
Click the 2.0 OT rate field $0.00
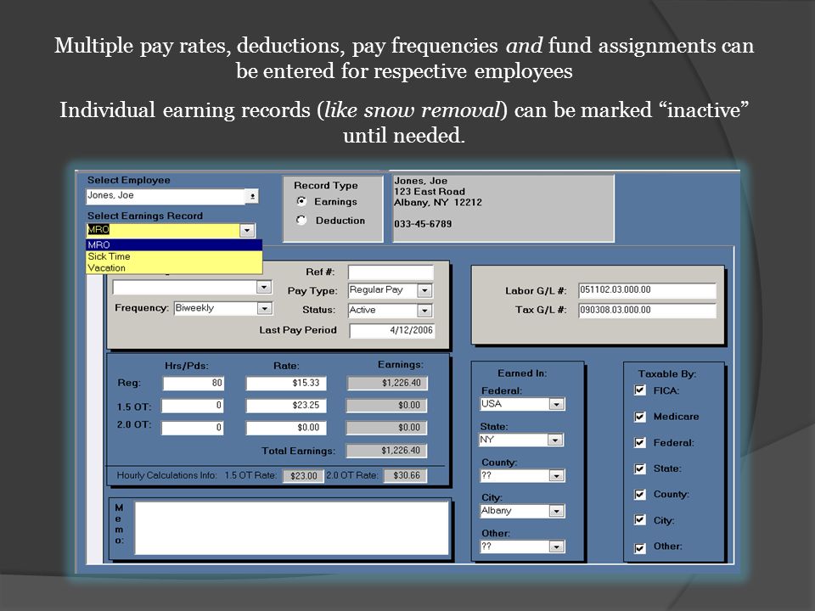[286, 428]
